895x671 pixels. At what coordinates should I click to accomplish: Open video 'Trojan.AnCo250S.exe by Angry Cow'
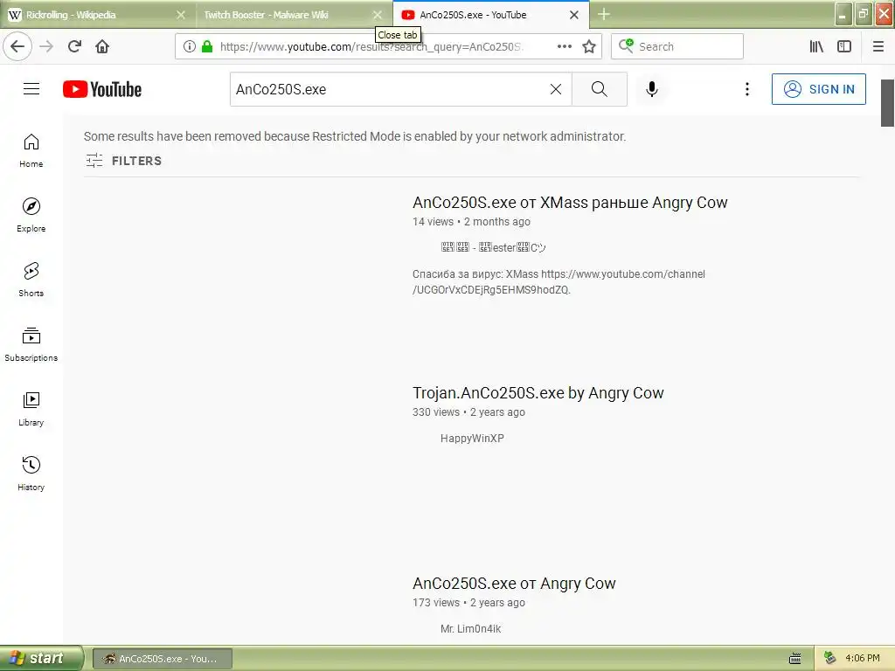[538, 393]
